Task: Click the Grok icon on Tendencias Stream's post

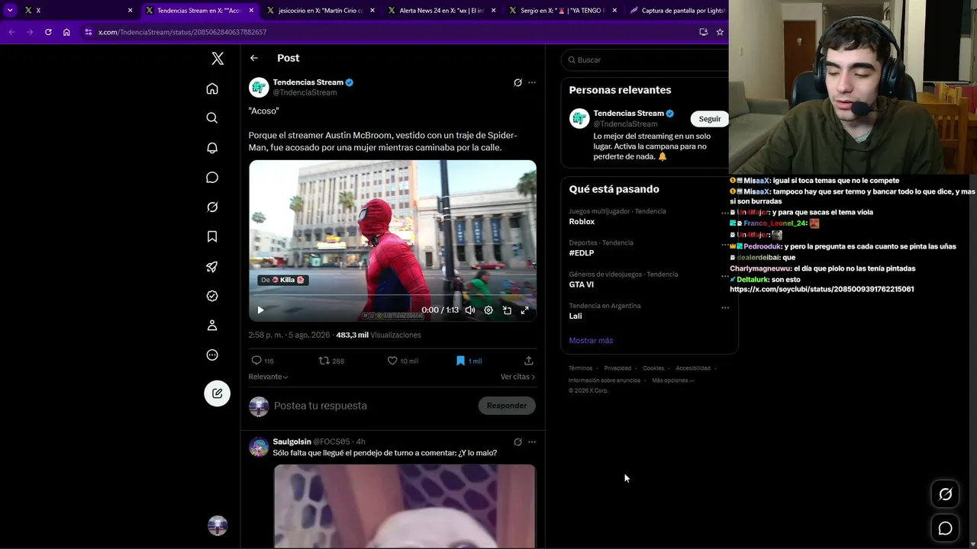Action: coord(518,82)
